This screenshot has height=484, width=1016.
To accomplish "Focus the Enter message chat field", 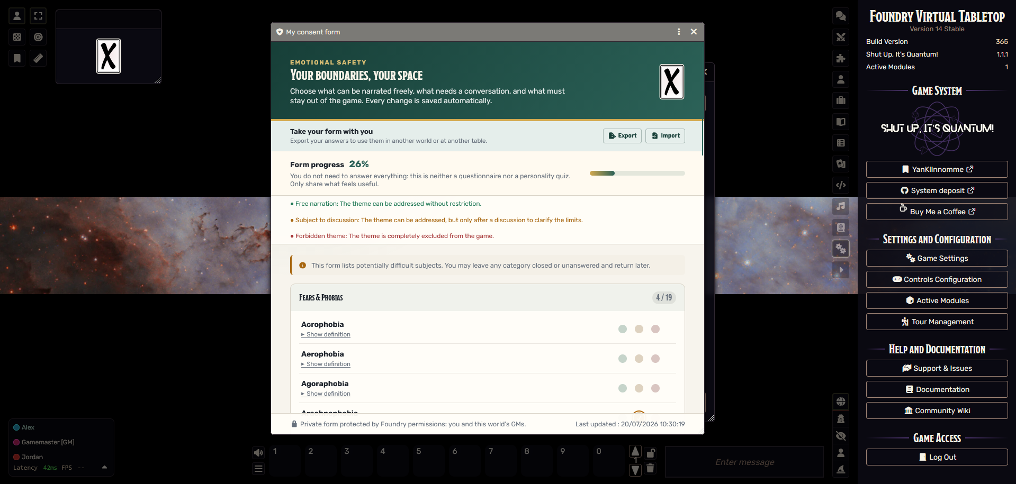I will point(744,462).
